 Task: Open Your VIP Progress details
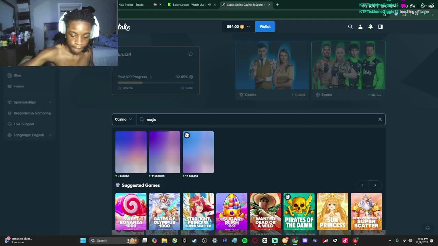pos(135,77)
